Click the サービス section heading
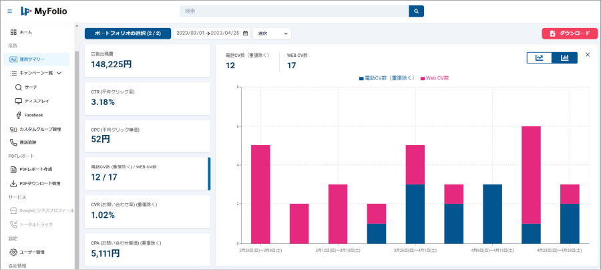Image resolution: width=601 pixels, height=270 pixels. click(x=17, y=196)
